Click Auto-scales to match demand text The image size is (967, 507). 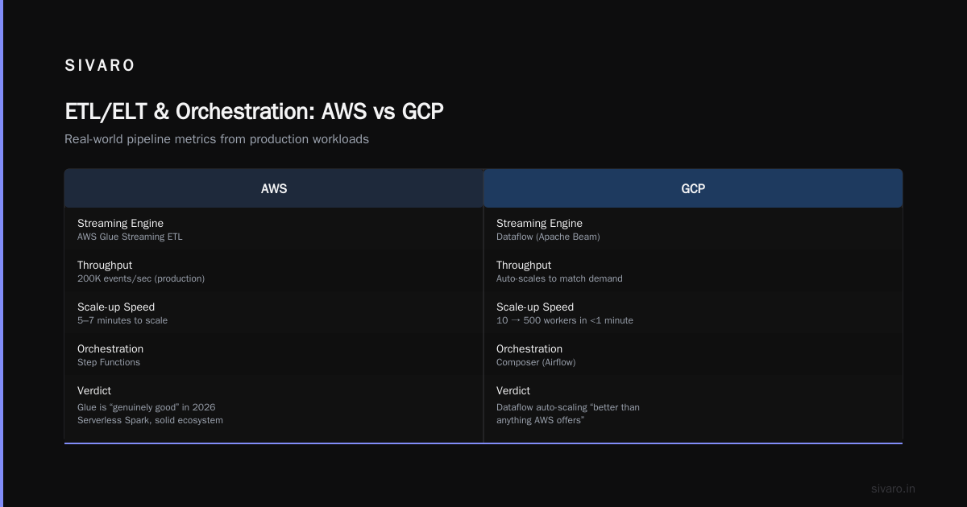(559, 279)
